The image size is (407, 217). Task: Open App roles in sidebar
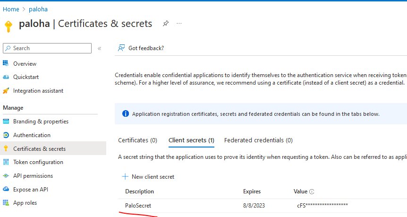[25, 203]
